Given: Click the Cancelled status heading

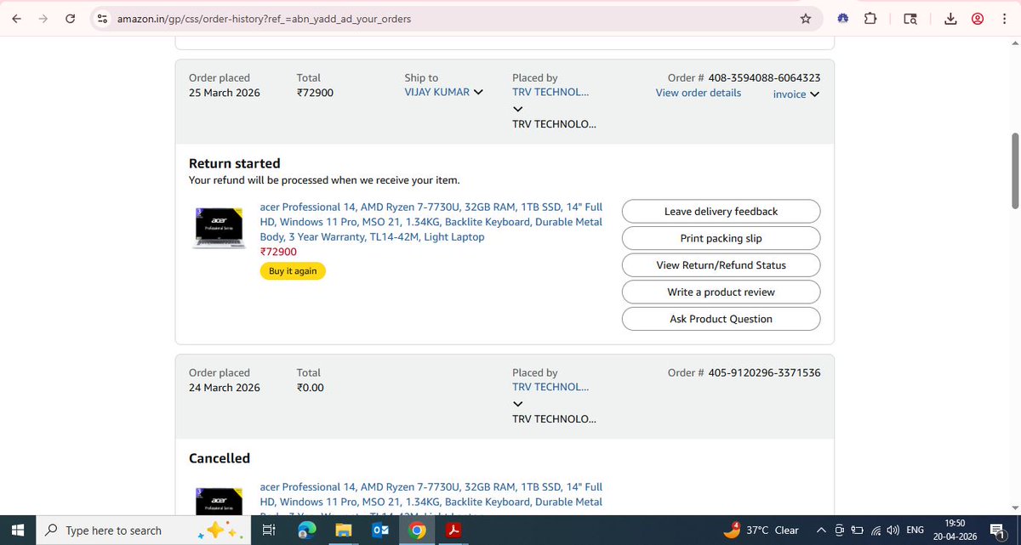Looking at the screenshot, I should (220, 458).
